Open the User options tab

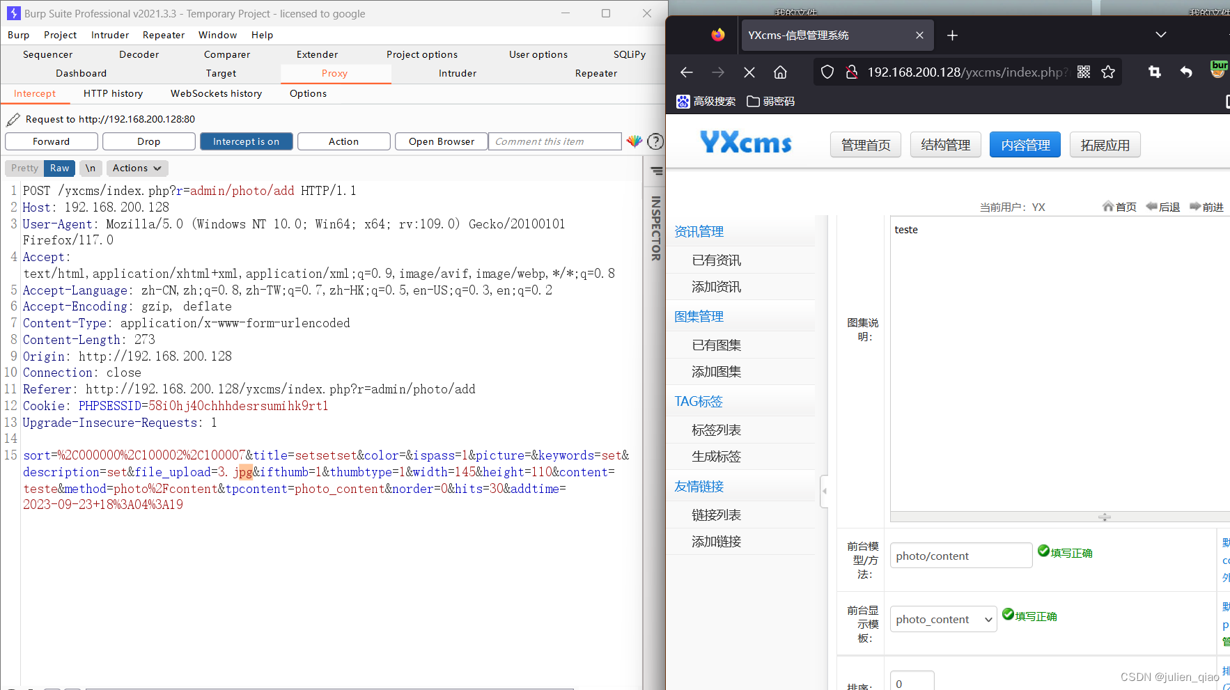538,54
